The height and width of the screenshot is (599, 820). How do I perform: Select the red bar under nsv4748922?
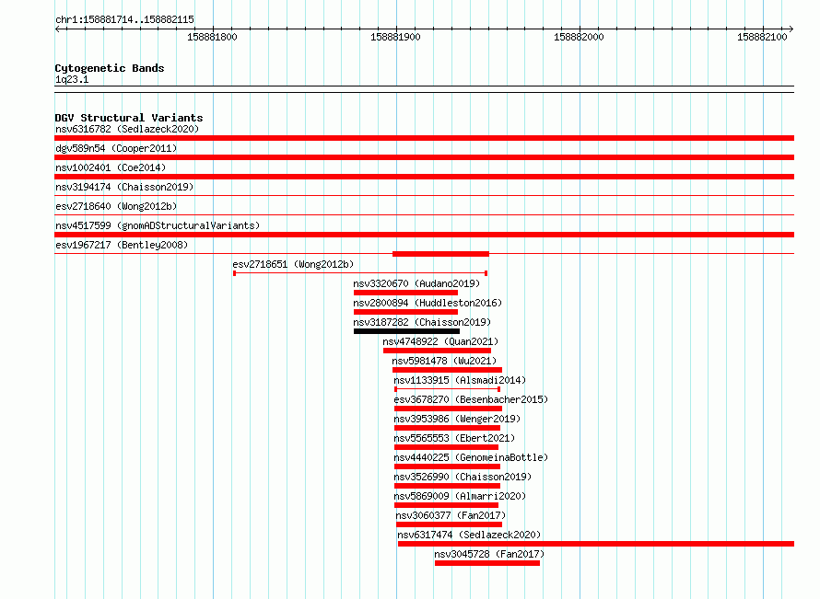(x=438, y=351)
